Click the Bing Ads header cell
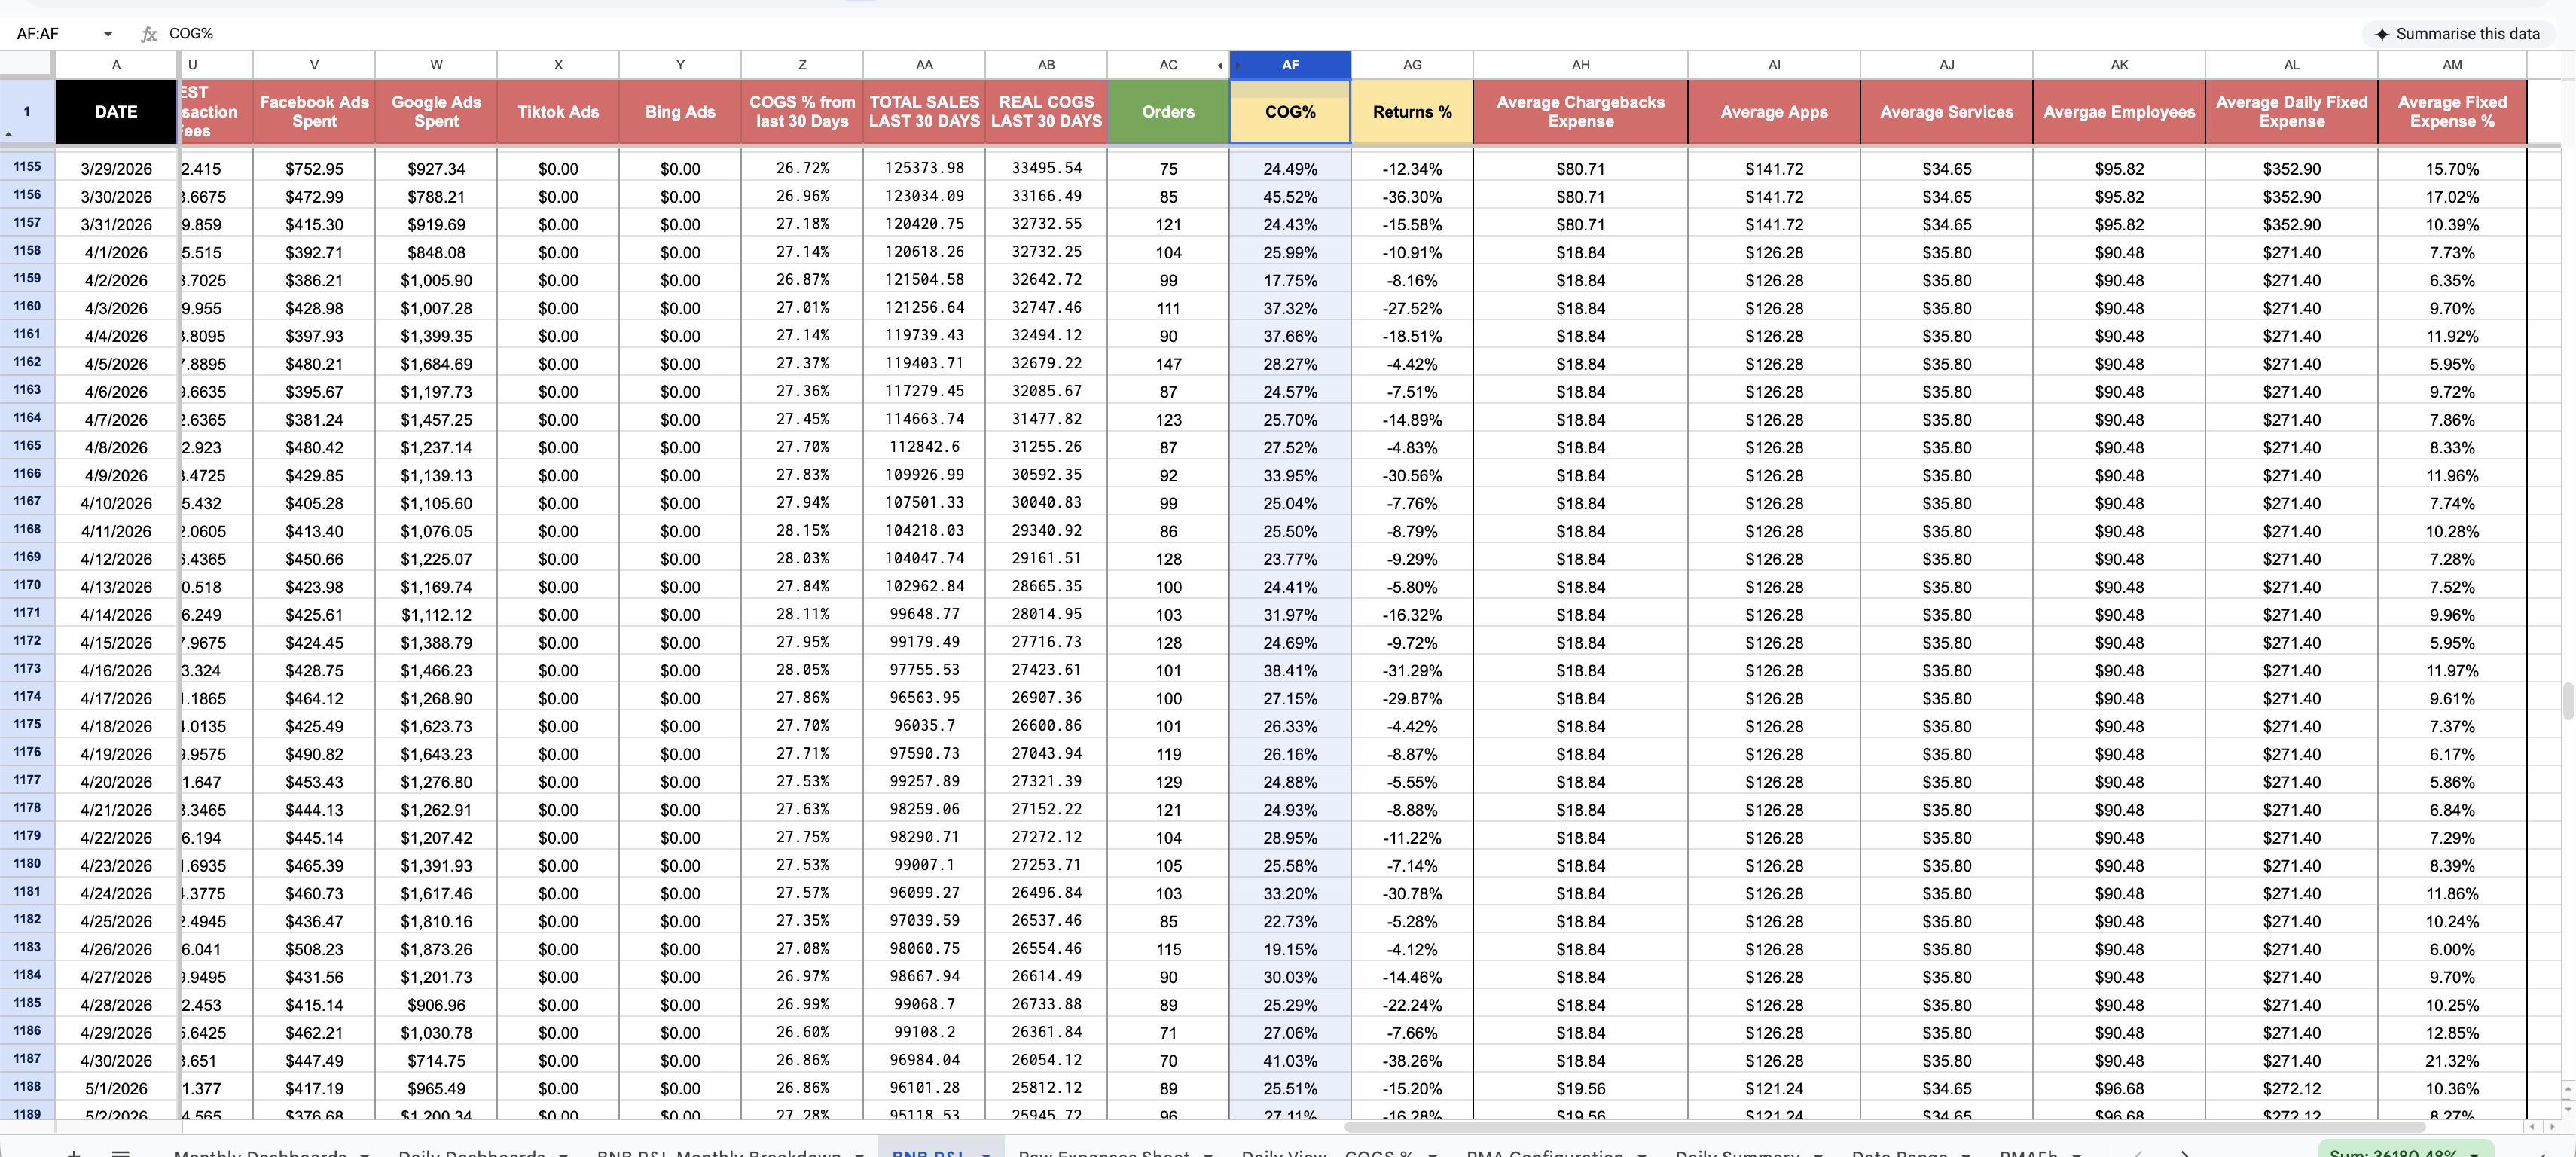The image size is (2576, 1157). 680,112
